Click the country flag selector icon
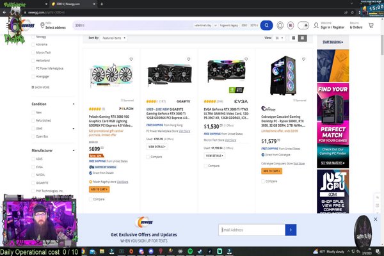This screenshot has width=384, height=256. 291,25
